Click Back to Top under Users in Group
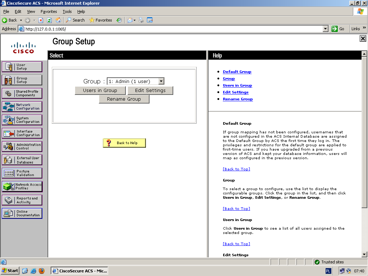The width and height of the screenshot is (368, 276). point(236,244)
